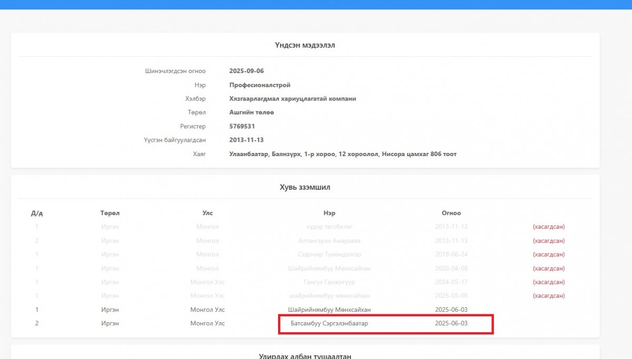Click the Д/д column header
The height and width of the screenshot is (359, 632).
tap(37, 213)
